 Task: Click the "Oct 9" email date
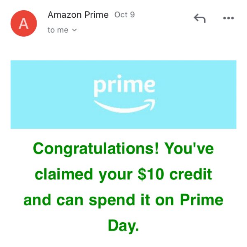(x=124, y=15)
